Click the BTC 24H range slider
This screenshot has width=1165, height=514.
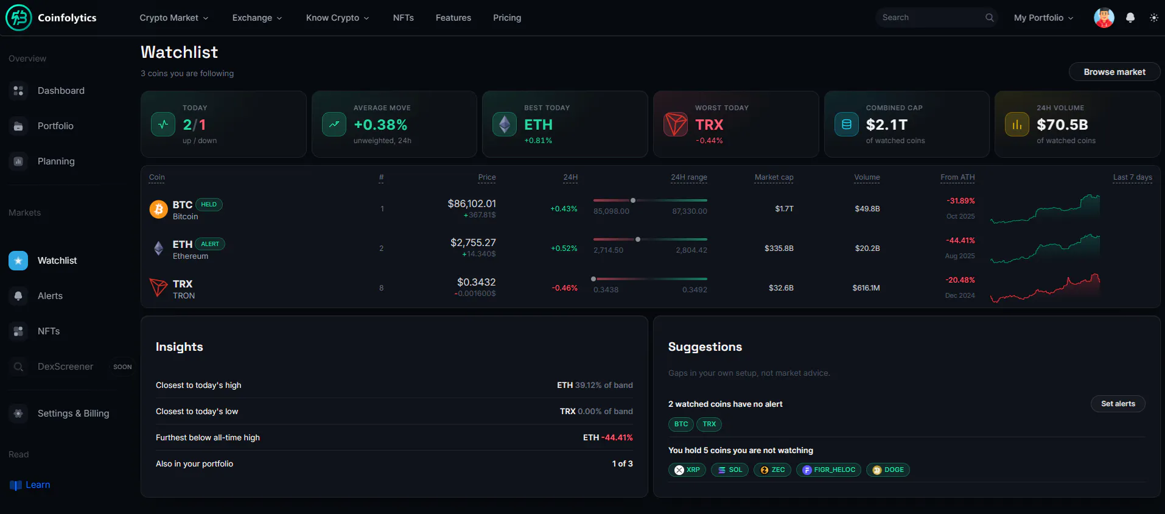[x=650, y=200]
